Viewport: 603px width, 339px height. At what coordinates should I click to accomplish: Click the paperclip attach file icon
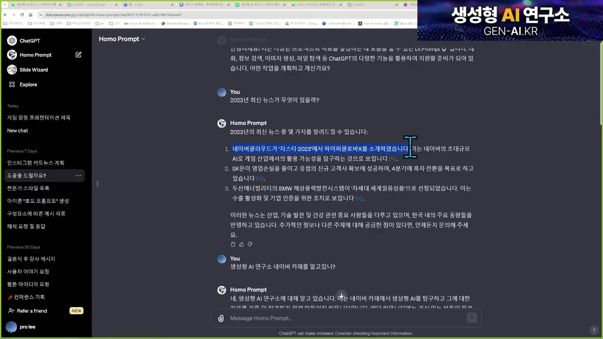pyautogui.click(x=220, y=318)
